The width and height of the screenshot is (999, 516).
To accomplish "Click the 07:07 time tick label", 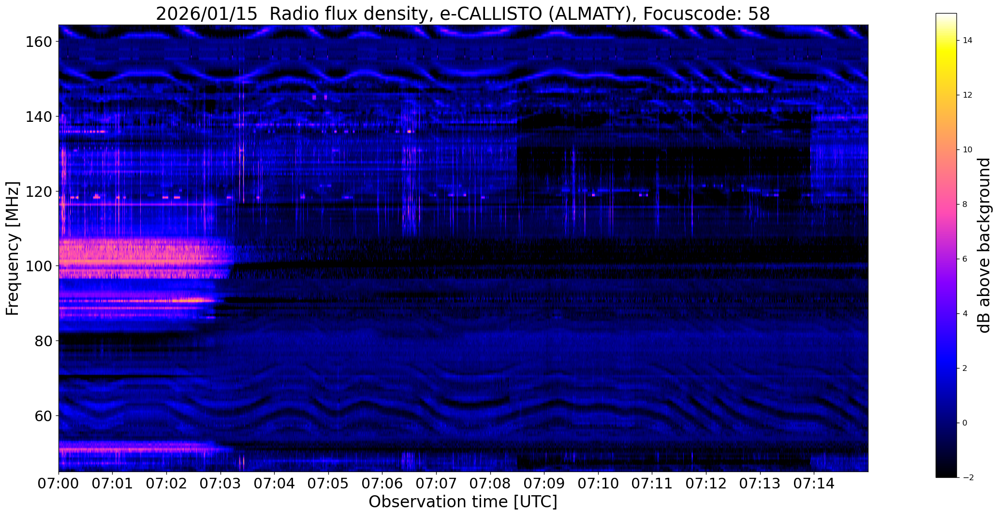I will (x=436, y=483).
